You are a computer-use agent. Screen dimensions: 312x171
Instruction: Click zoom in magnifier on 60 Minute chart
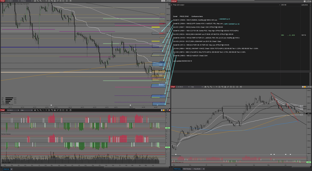41,1
